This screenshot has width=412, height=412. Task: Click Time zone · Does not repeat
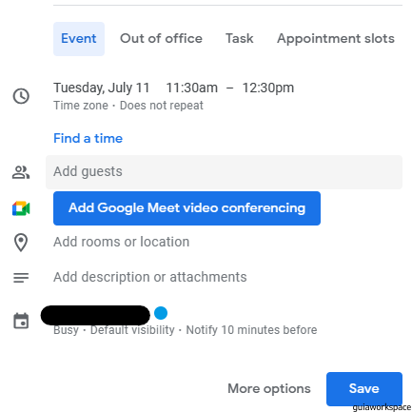pos(128,106)
